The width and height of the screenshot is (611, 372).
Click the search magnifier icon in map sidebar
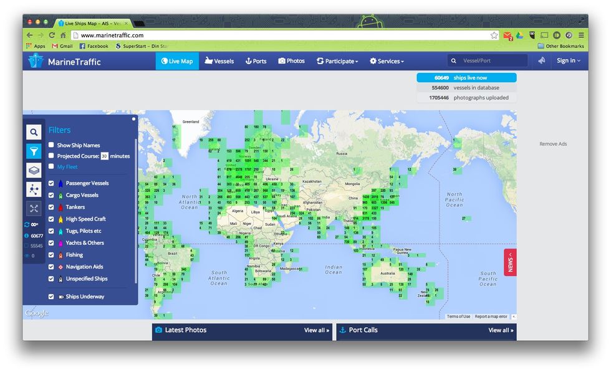(34, 131)
